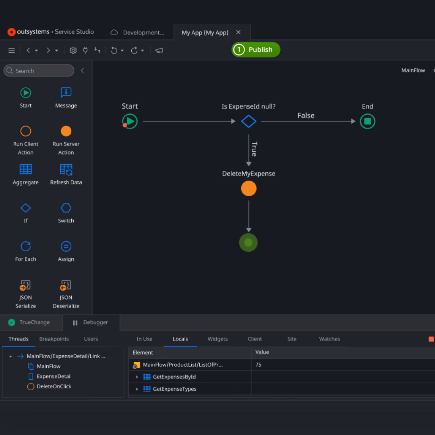
Task: Open Service Studio settings gear
Action: [x=73, y=50]
